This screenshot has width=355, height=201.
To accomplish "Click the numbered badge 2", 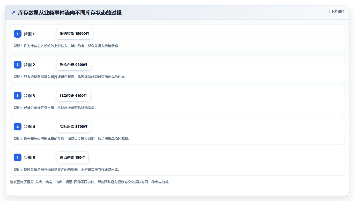I will tap(18, 65).
